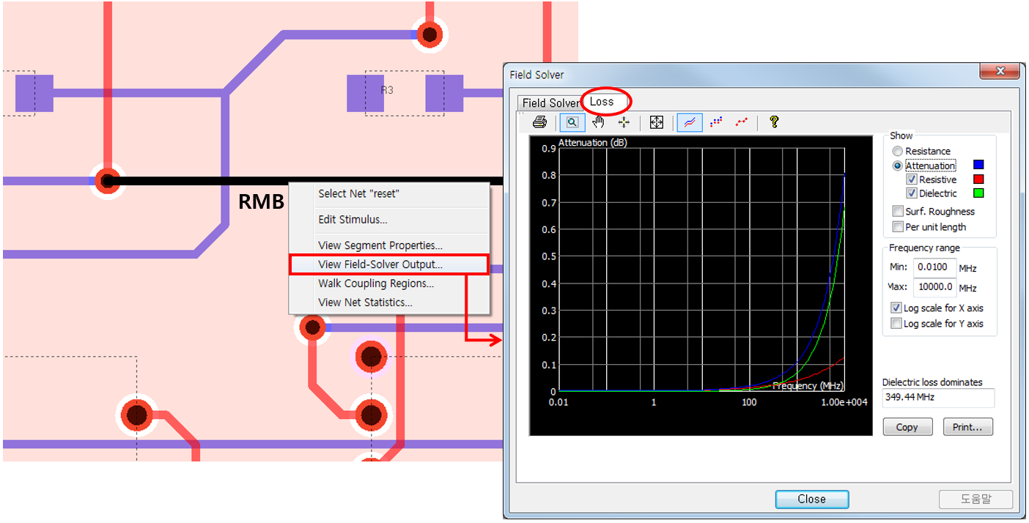
Task: Select the zoom magnifier tool
Action: (572, 122)
